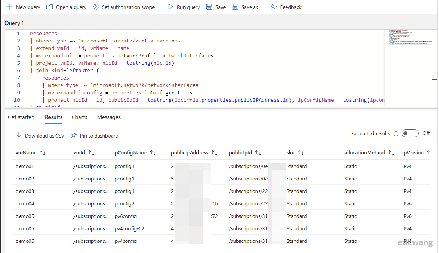The height and width of the screenshot is (253, 439).
Task: Select the demo06 cell
Action: (x=25, y=241)
